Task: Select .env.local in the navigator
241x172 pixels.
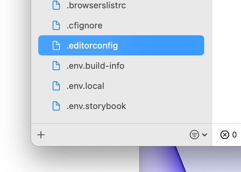Action: coord(85,86)
